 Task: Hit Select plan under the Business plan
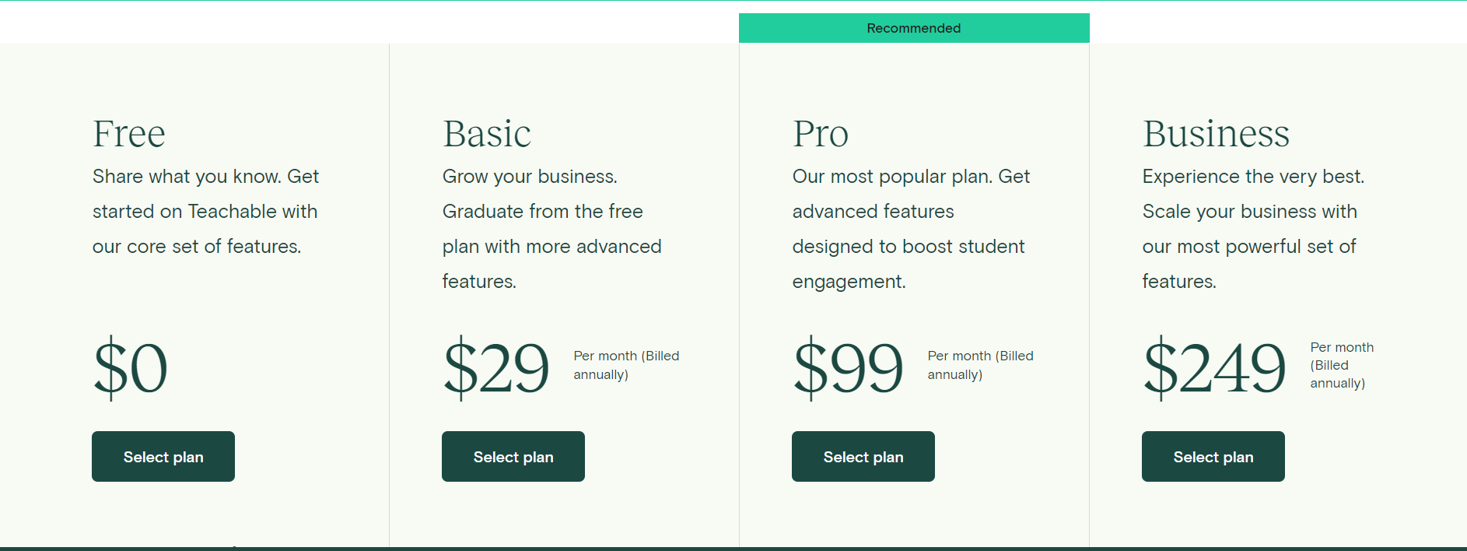pos(1213,457)
